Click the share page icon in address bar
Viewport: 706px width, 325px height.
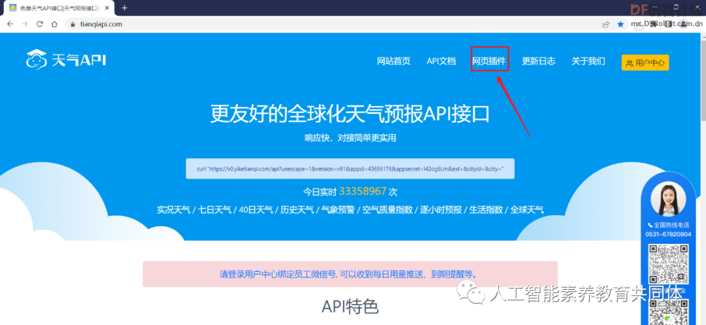tap(606, 24)
